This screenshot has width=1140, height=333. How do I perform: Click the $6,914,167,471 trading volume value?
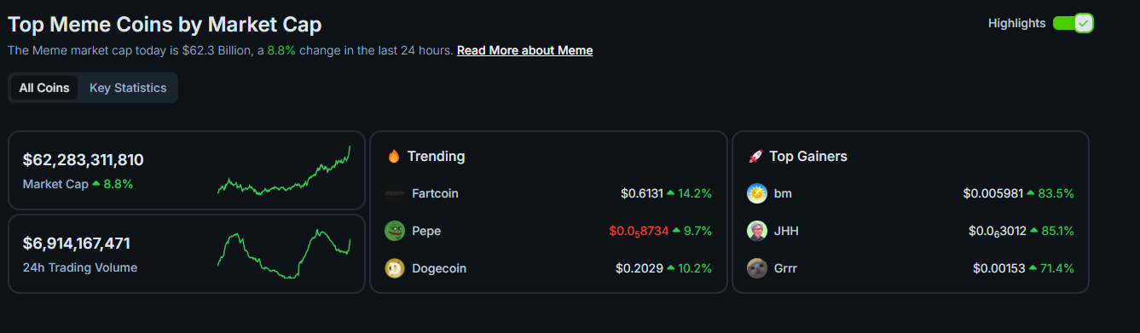click(77, 244)
